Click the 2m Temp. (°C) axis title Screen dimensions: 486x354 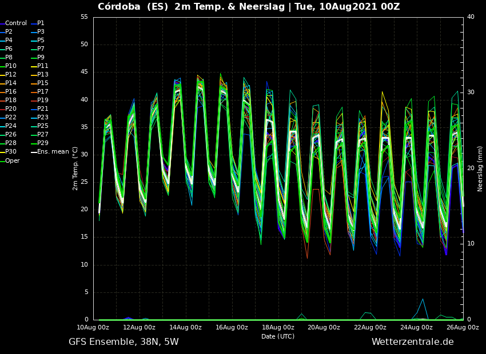(75, 168)
